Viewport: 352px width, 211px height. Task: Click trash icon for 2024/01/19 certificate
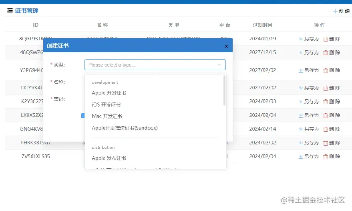pyautogui.click(x=326, y=39)
